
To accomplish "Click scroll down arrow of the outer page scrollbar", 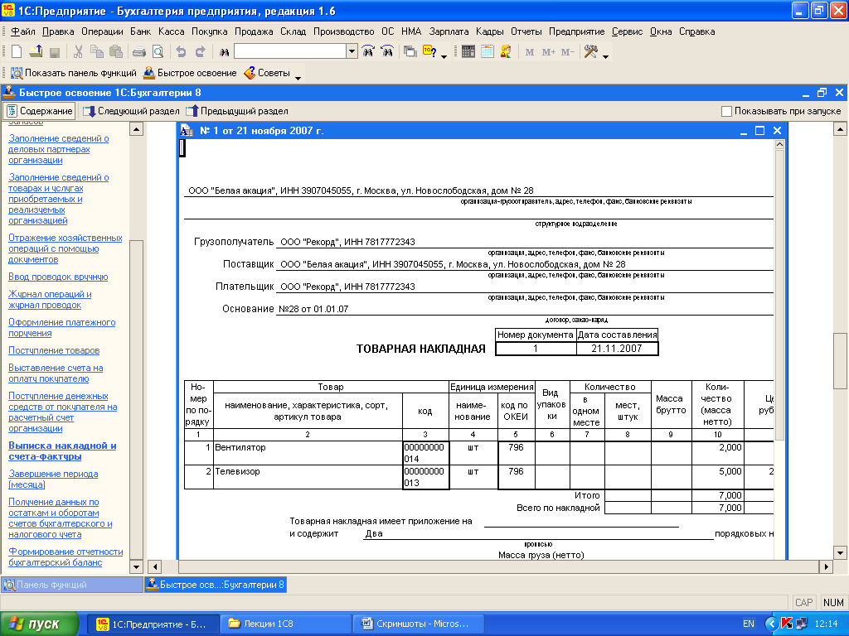I will tap(840, 552).
